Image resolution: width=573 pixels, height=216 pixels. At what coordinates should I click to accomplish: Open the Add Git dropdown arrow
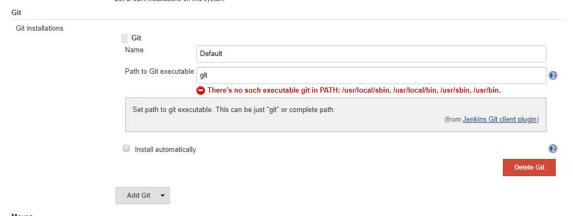pos(162,196)
